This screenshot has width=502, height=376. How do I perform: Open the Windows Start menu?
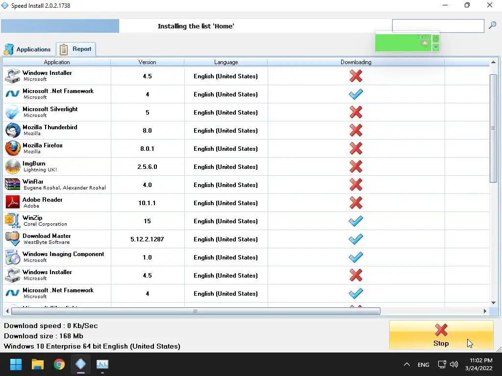[16, 364]
